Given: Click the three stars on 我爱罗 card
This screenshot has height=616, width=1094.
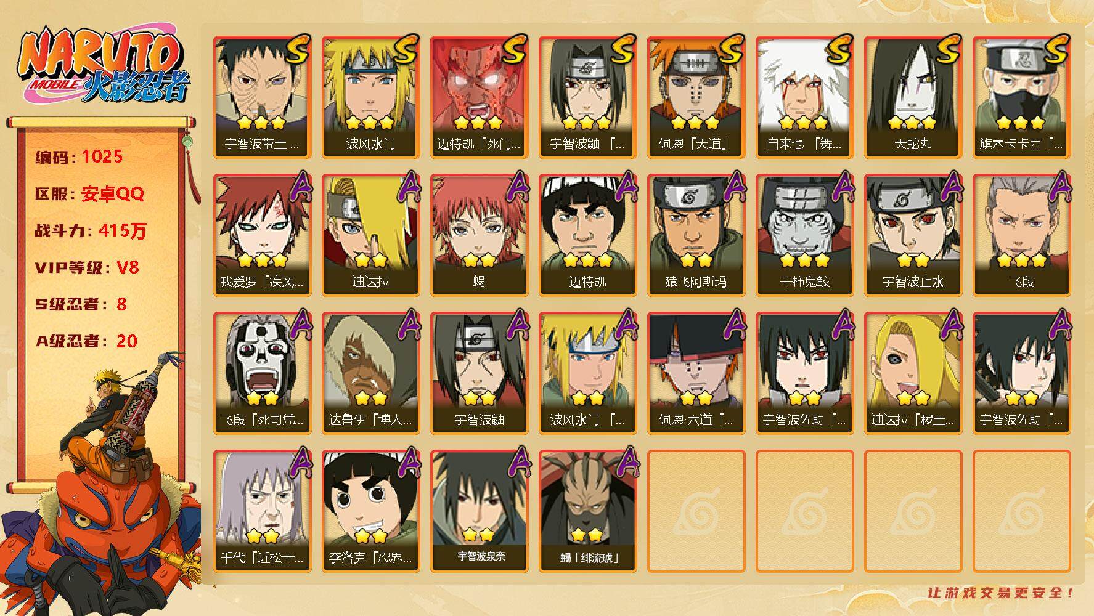Looking at the screenshot, I should (x=262, y=259).
